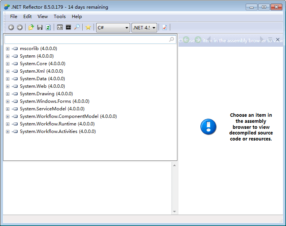Click the checklist icon right of .NET dropdown
Viewport: 286px width, 226px height.
pos(165,27)
